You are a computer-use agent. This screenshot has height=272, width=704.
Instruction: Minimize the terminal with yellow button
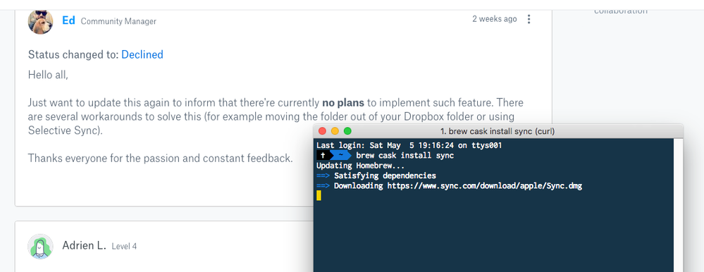[x=335, y=131]
